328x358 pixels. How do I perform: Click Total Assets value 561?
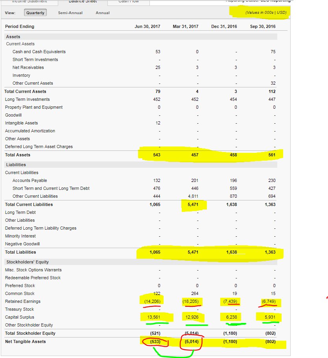point(272,155)
